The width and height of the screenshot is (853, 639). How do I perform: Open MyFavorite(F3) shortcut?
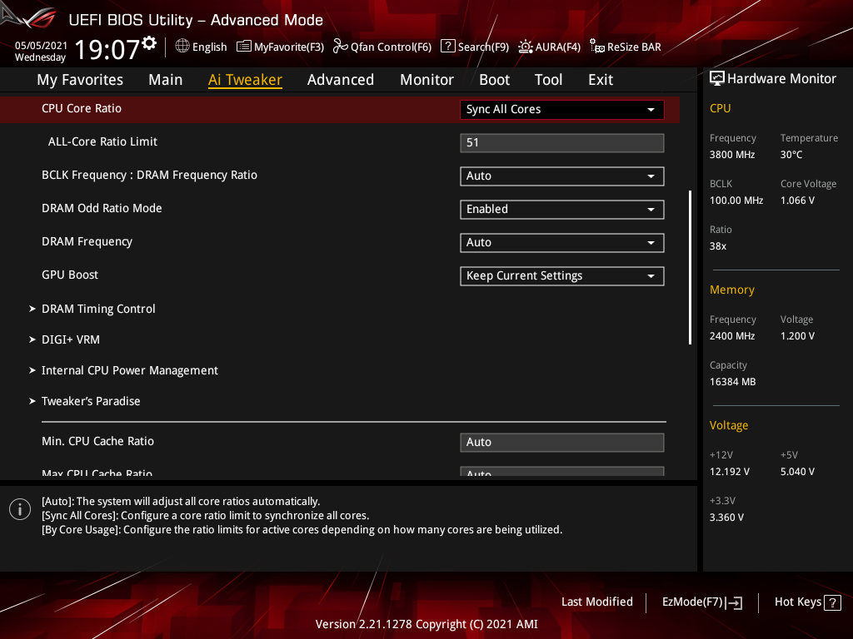[281, 47]
